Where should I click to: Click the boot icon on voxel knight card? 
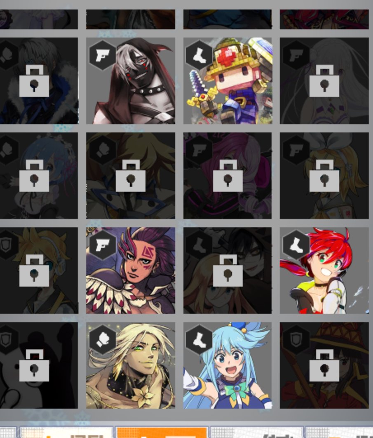[199, 55]
